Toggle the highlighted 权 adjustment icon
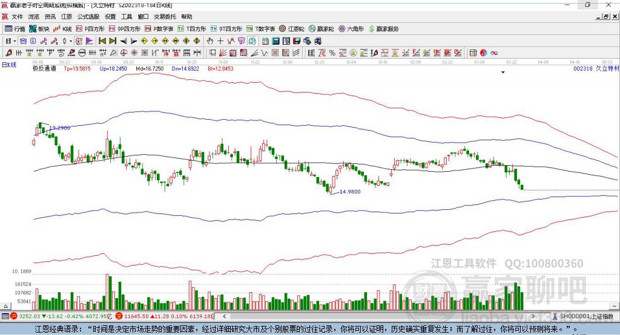This screenshot has width=620, height=335. [x=79, y=41]
